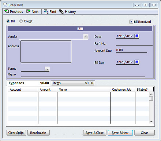This screenshot has width=161, height=141.
Task: Click the Clear Splits button
Action: pyautogui.click(x=16, y=133)
